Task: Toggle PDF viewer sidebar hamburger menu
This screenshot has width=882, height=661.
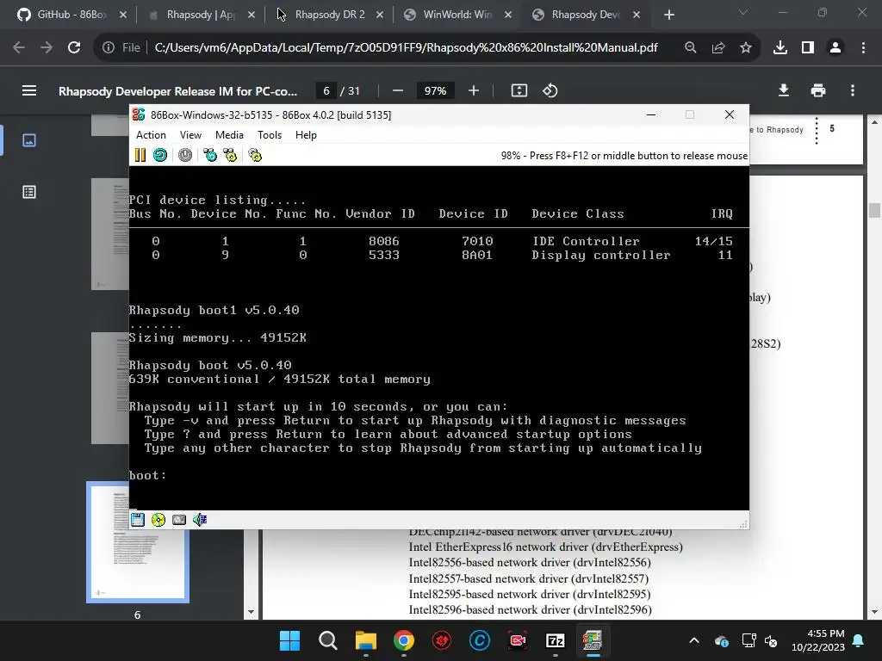Action: [29, 90]
